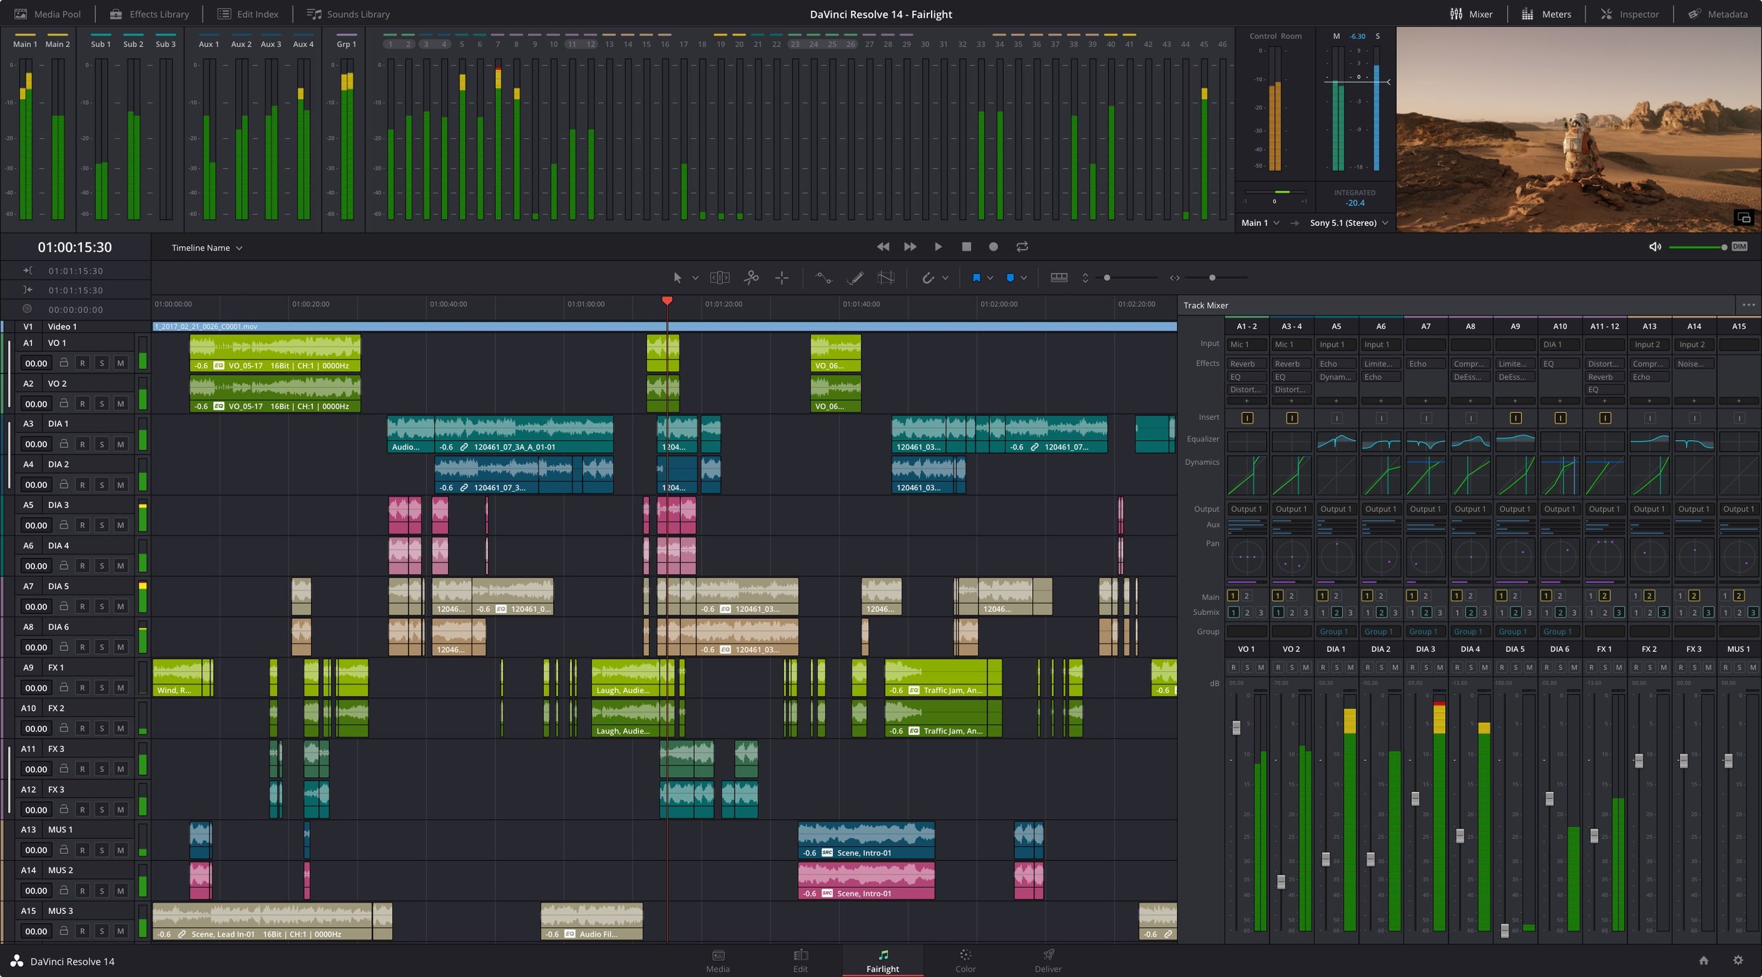Open the flag color dropdown arrow
The width and height of the screenshot is (1762, 977).
click(x=989, y=277)
